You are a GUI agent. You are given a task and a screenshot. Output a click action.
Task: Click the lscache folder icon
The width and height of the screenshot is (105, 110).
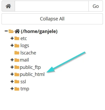[x=17, y=53]
